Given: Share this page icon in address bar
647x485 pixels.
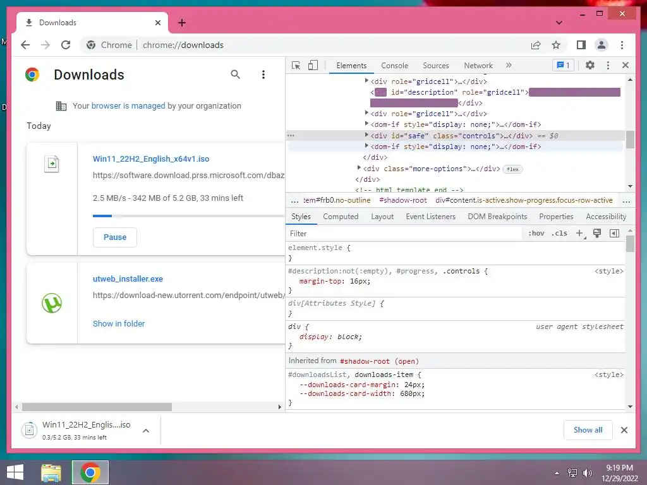Looking at the screenshot, I should tap(536, 45).
